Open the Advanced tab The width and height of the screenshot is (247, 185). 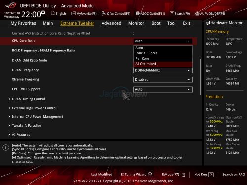(x=111, y=23)
